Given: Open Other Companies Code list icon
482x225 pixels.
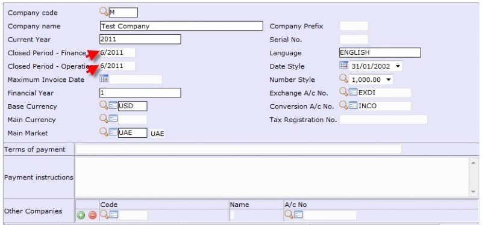Looking at the screenshot, I should tap(114, 215).
